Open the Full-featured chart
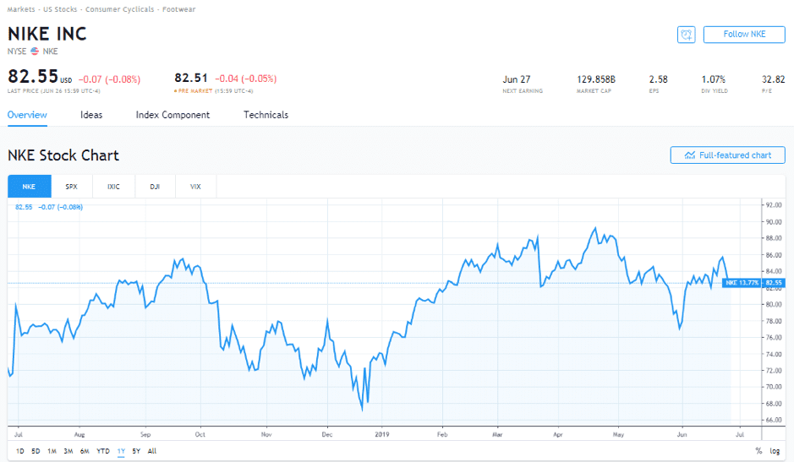794x462 pixels. pyautogui.click(x=727, y=155)
